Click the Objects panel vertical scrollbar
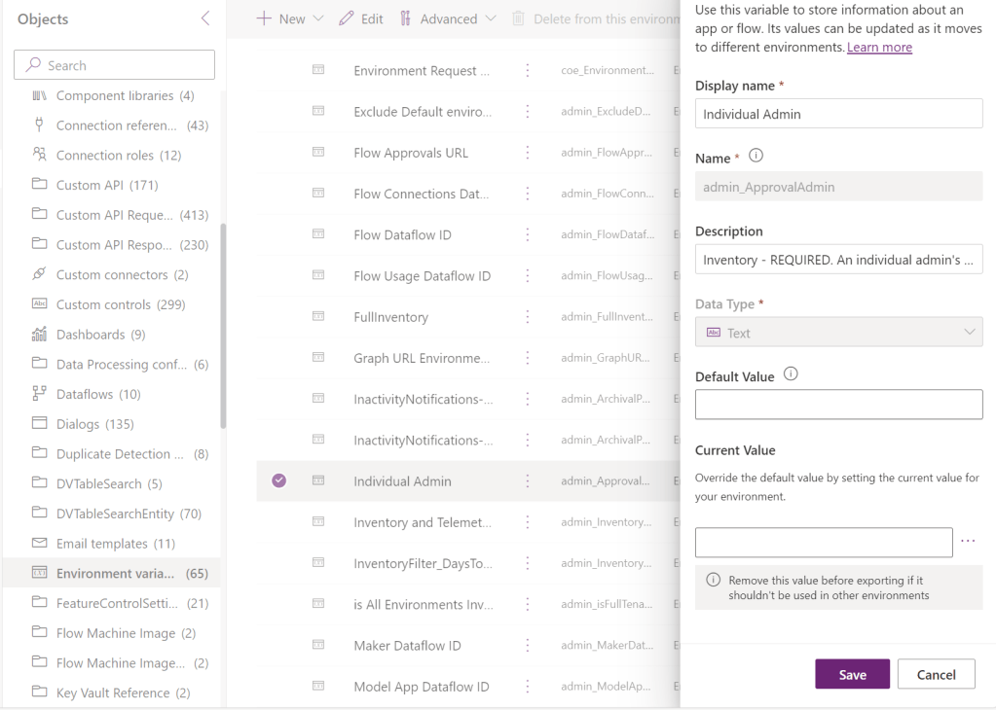The width and height of the screenshot is (996, 710). [x=223, y=326]
